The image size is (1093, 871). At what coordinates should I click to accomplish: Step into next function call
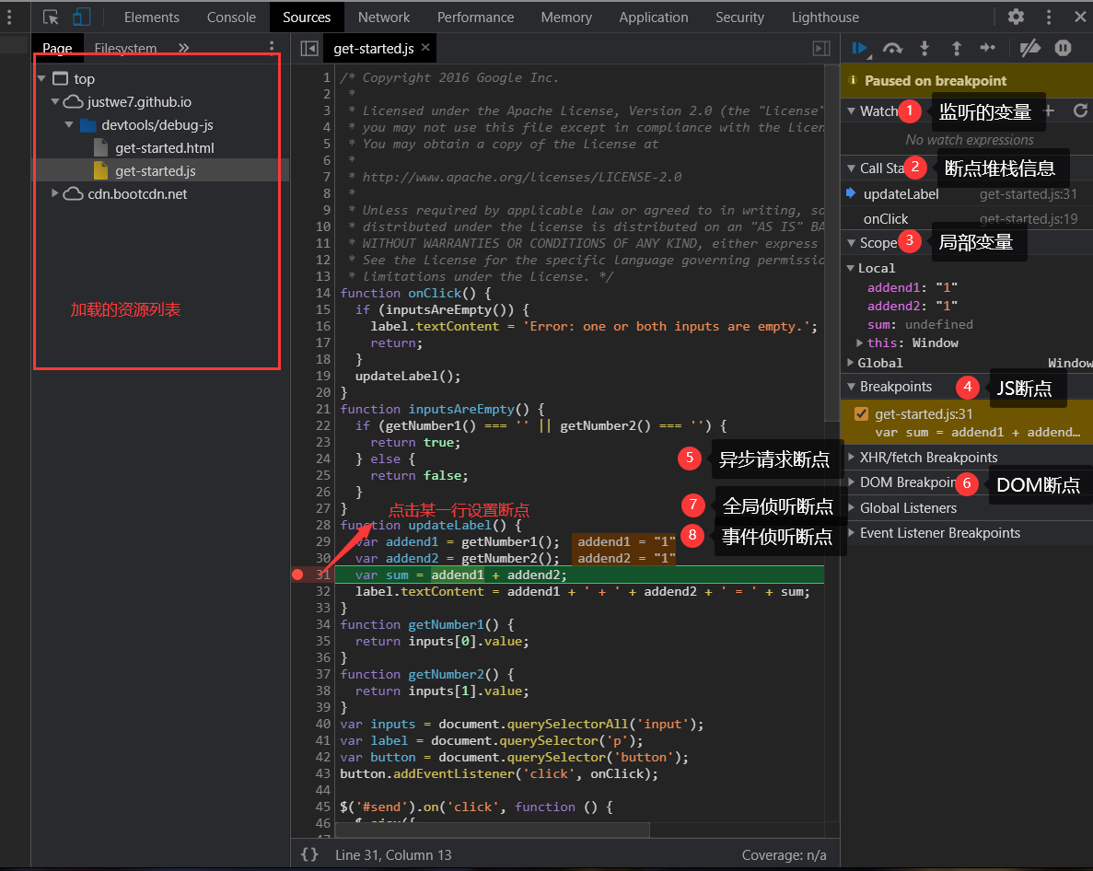pyautogui.click(x=924, y=48)
